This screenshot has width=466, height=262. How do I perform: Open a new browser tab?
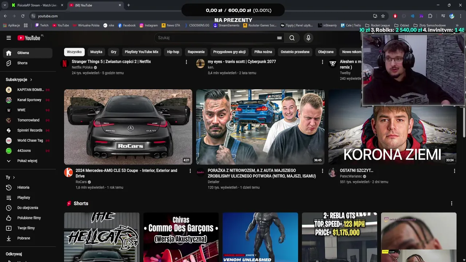tap(129, 5)
